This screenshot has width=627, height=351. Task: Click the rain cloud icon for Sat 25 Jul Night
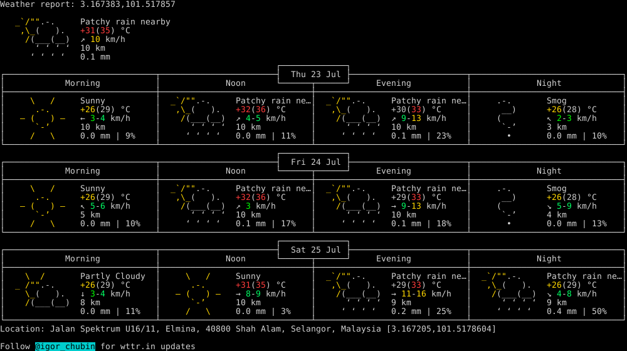coord(509,294)
